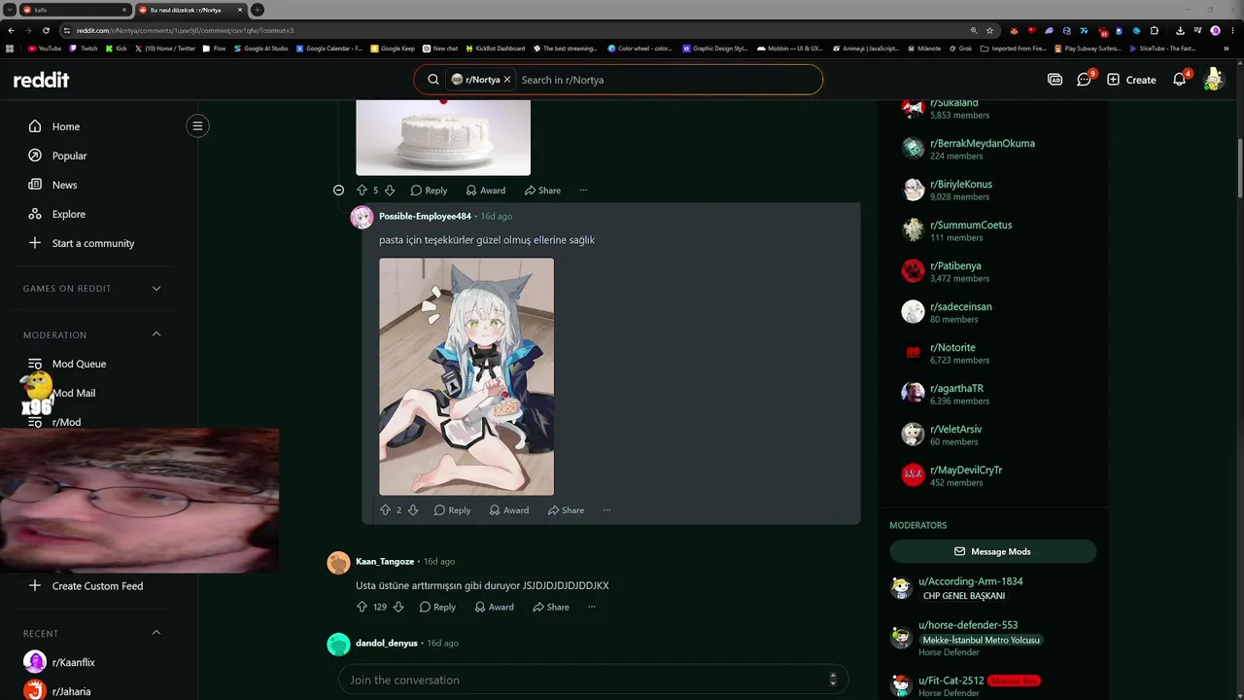This screenshot has height=700, width=1244.
Task: Upvote Possible-Employee484's comment
Action: coord(385,510)
